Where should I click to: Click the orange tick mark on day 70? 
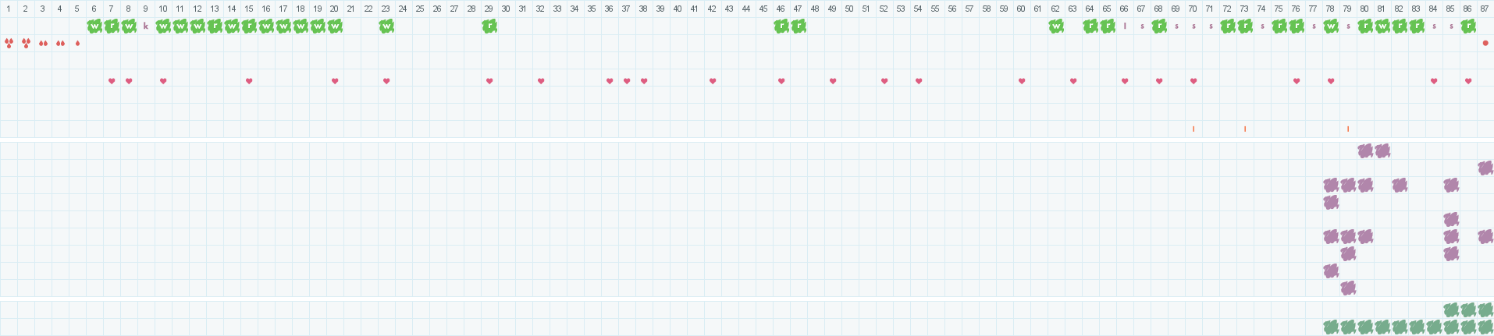coord(1193,129)
